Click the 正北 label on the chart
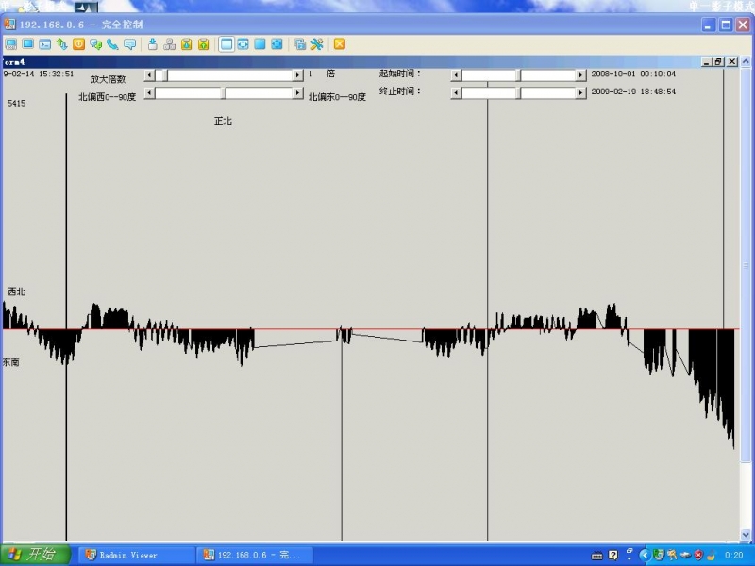Screen dimensions: 755x566 [223, 121]
